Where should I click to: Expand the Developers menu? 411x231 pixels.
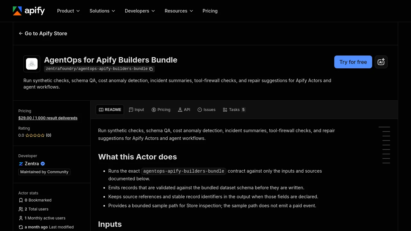(x=140, y=11)
